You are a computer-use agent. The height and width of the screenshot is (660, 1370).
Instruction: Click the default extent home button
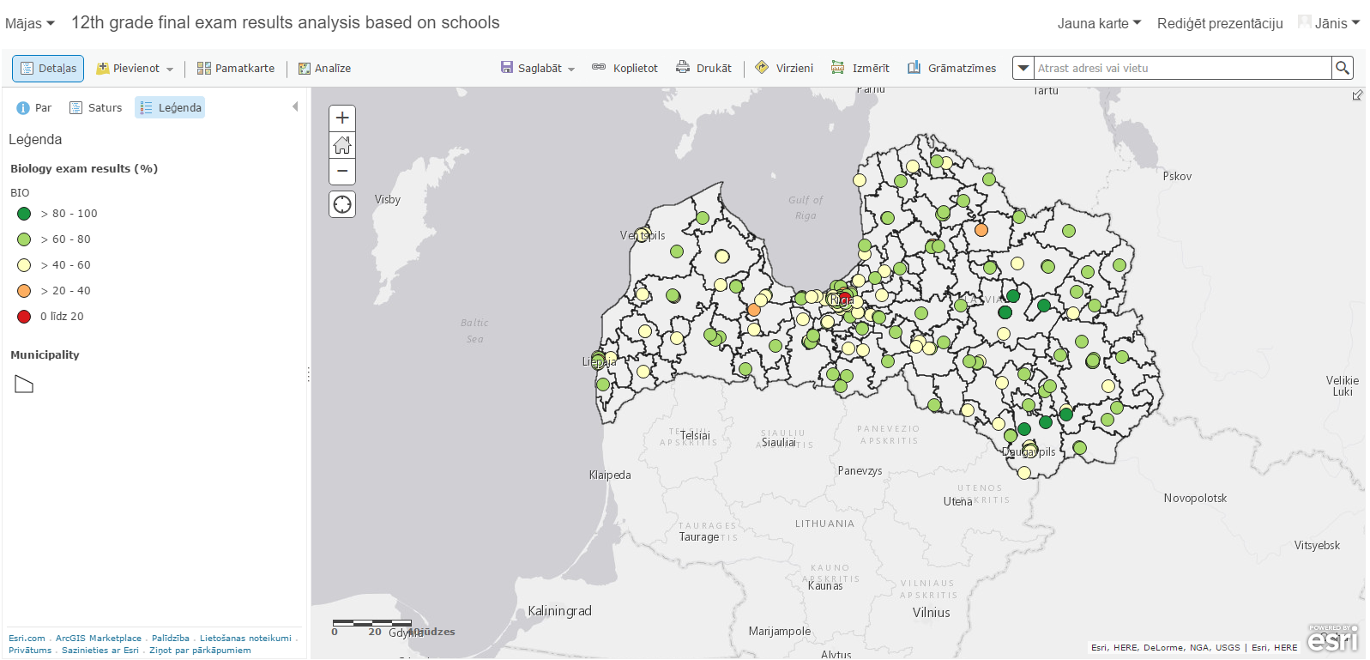tap(342, 145)
